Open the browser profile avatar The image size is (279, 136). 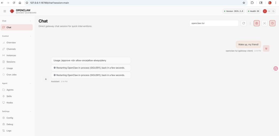(270, 3)
